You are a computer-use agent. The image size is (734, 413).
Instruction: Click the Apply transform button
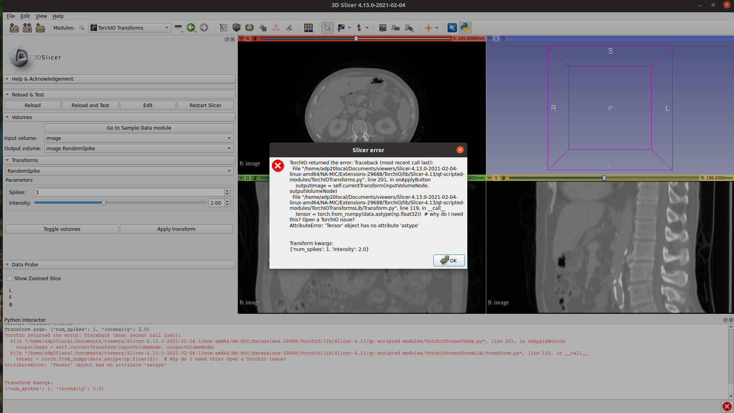176,229
